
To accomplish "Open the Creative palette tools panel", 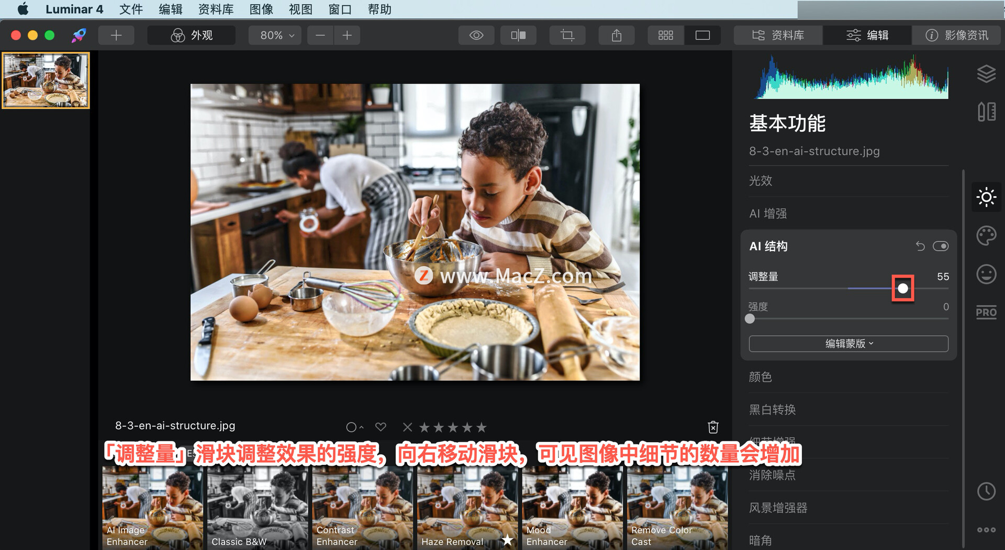I will pyautogui.click(x=986, y=236).
